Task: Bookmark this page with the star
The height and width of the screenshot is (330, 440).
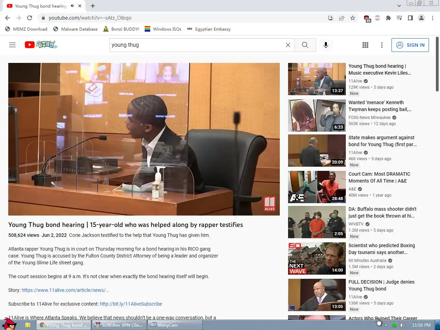Action: click(x=353, y=18)
